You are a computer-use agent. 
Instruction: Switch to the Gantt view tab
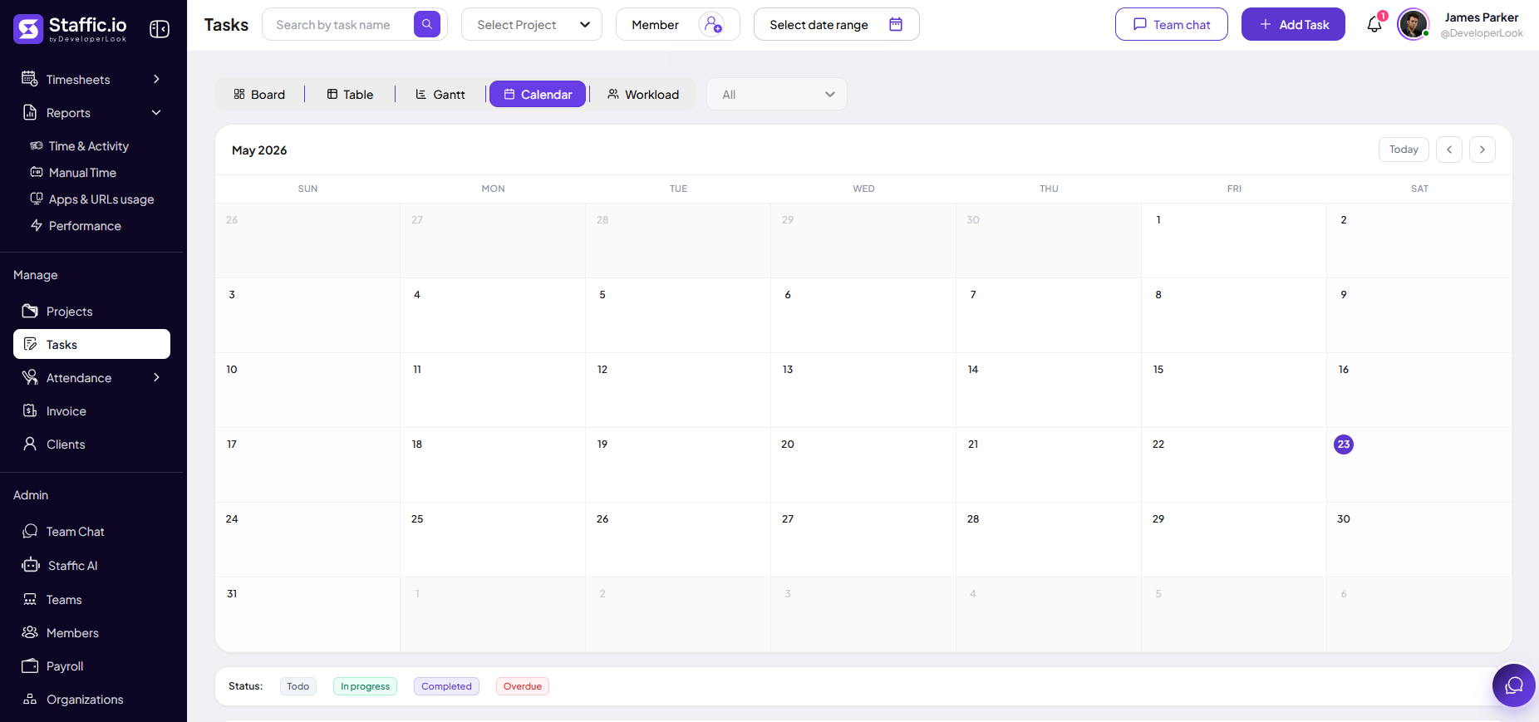[x=440, y=94]
